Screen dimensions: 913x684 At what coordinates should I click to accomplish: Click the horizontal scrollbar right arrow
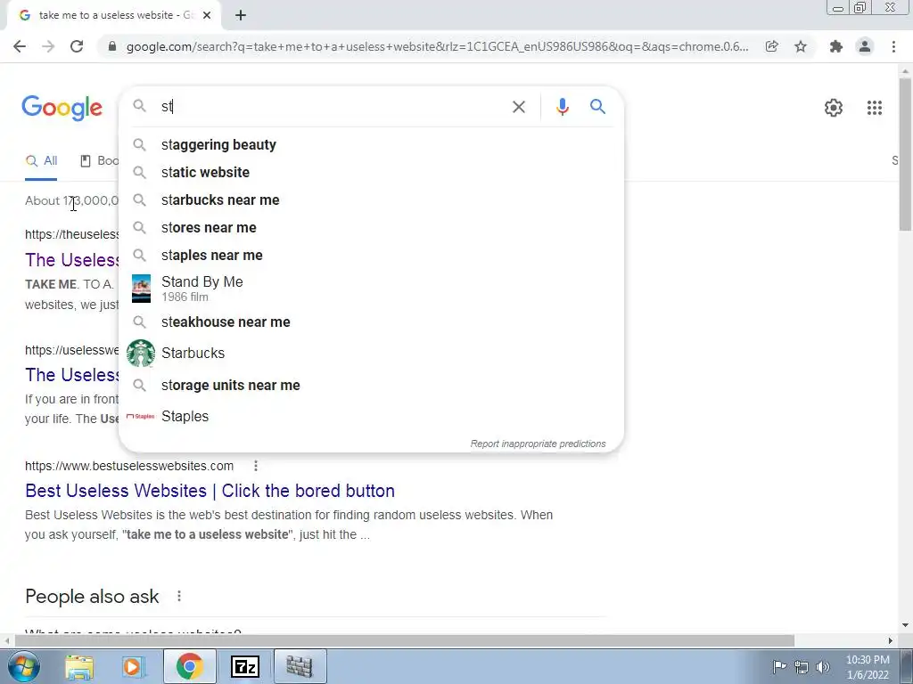point(891,640)
